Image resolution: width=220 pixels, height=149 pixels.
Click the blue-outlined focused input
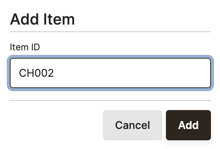[x=110, y=73]
